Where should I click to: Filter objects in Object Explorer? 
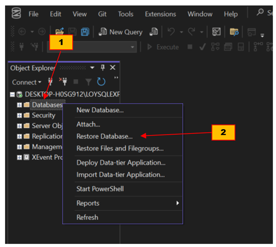(88, 82)
